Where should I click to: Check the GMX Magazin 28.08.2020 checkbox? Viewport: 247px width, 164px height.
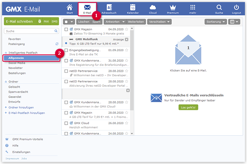(66, 113)
